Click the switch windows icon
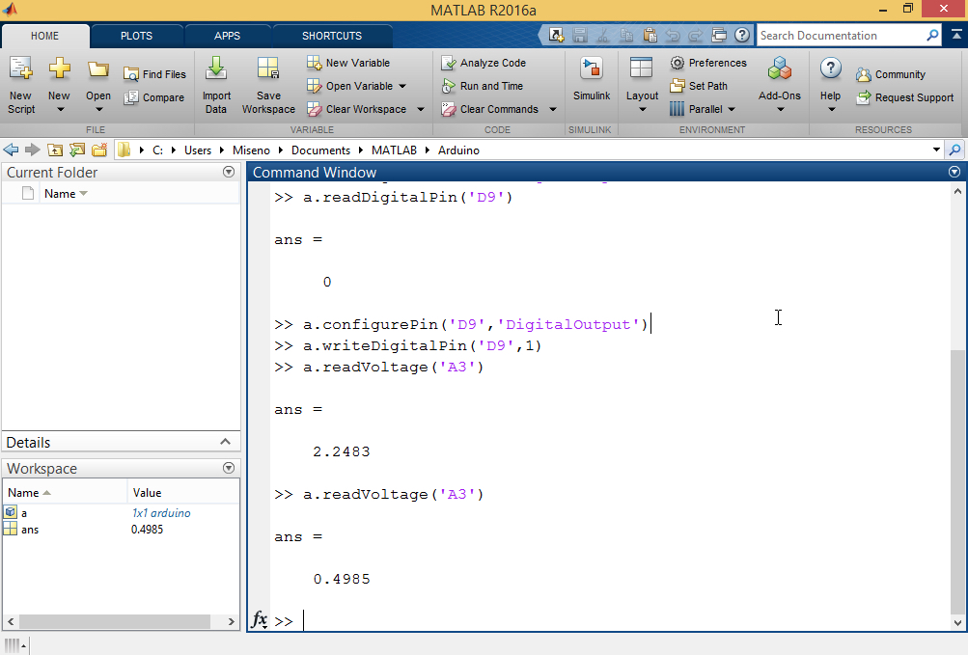 click(719, 35)
